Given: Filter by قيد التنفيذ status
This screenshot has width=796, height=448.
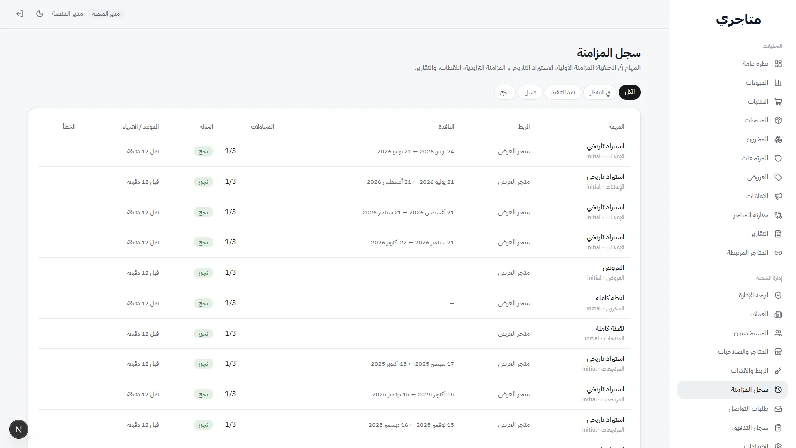Looking at the screenshot, I should (563, 92).
